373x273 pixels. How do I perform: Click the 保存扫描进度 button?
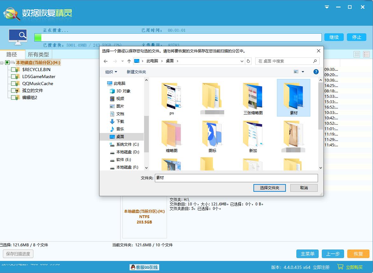coord(18,254)
